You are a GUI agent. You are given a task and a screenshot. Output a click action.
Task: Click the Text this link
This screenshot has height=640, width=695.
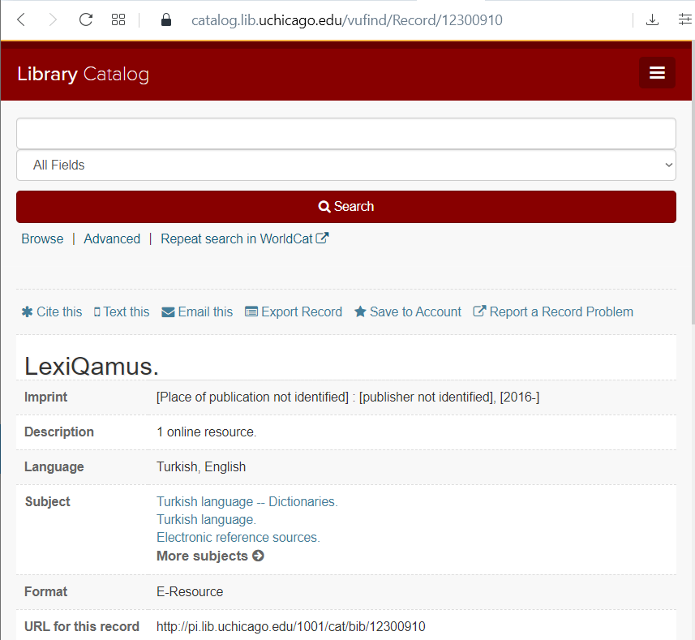122,312
